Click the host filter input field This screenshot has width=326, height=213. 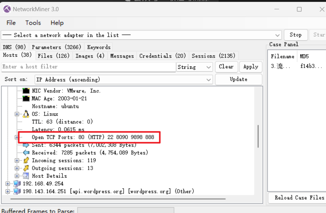pyautogui.click(x=88, y=67)
